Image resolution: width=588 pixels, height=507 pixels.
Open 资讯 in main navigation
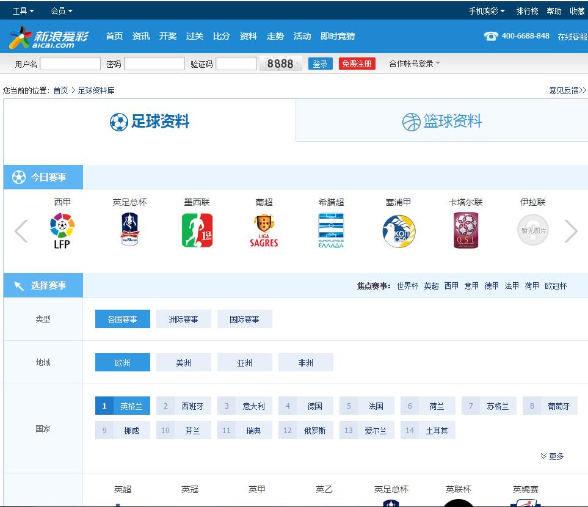tap(141, 36)
